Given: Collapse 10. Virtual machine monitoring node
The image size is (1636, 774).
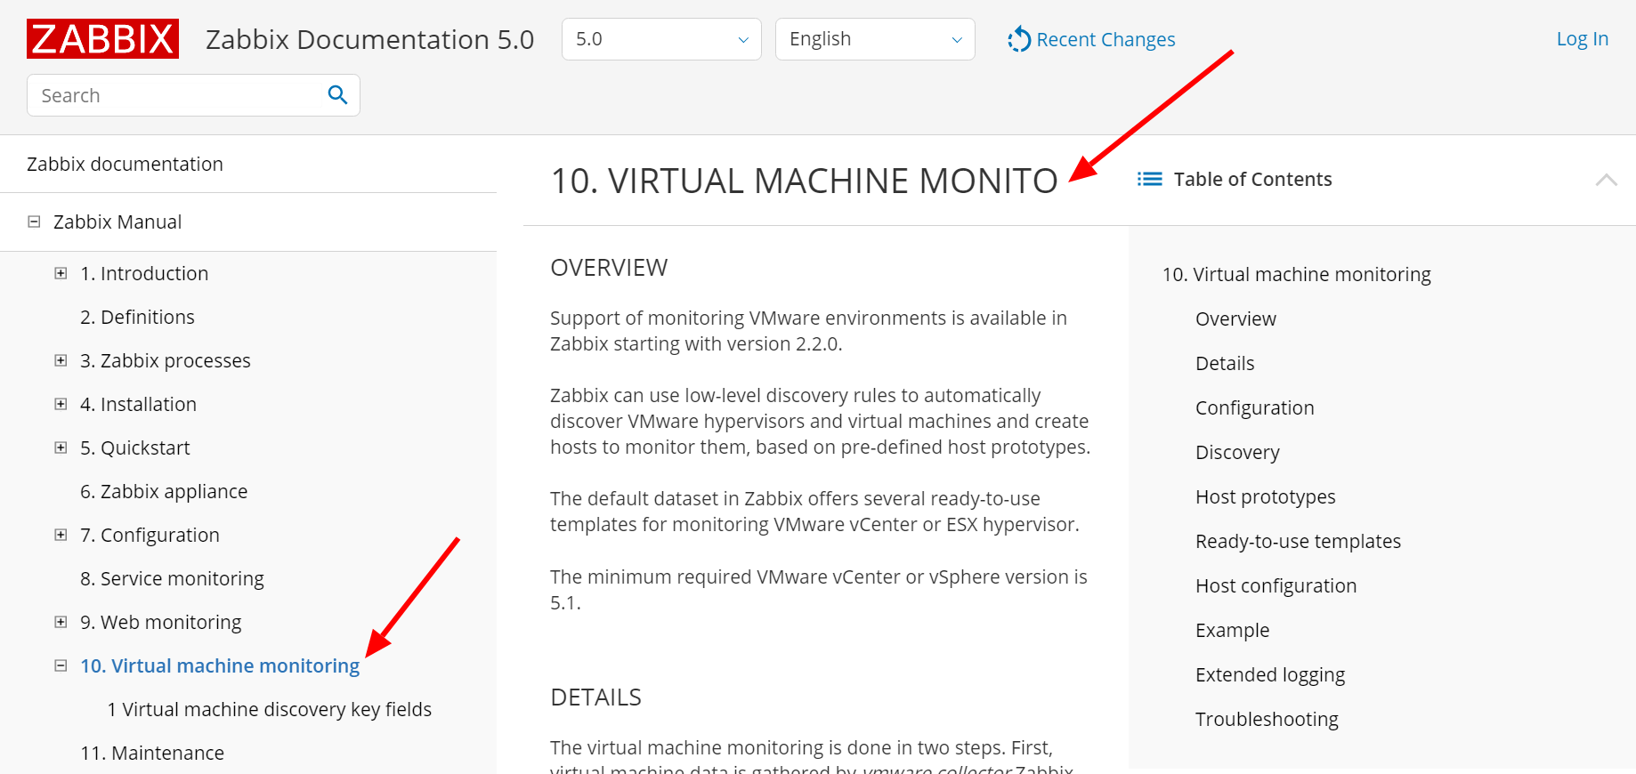Looking at the screenshot, I should 61,665.
